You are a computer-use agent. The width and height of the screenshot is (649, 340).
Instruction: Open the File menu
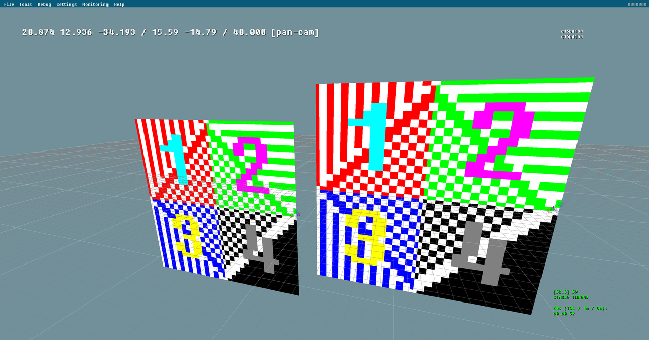[x=9, y=4]
